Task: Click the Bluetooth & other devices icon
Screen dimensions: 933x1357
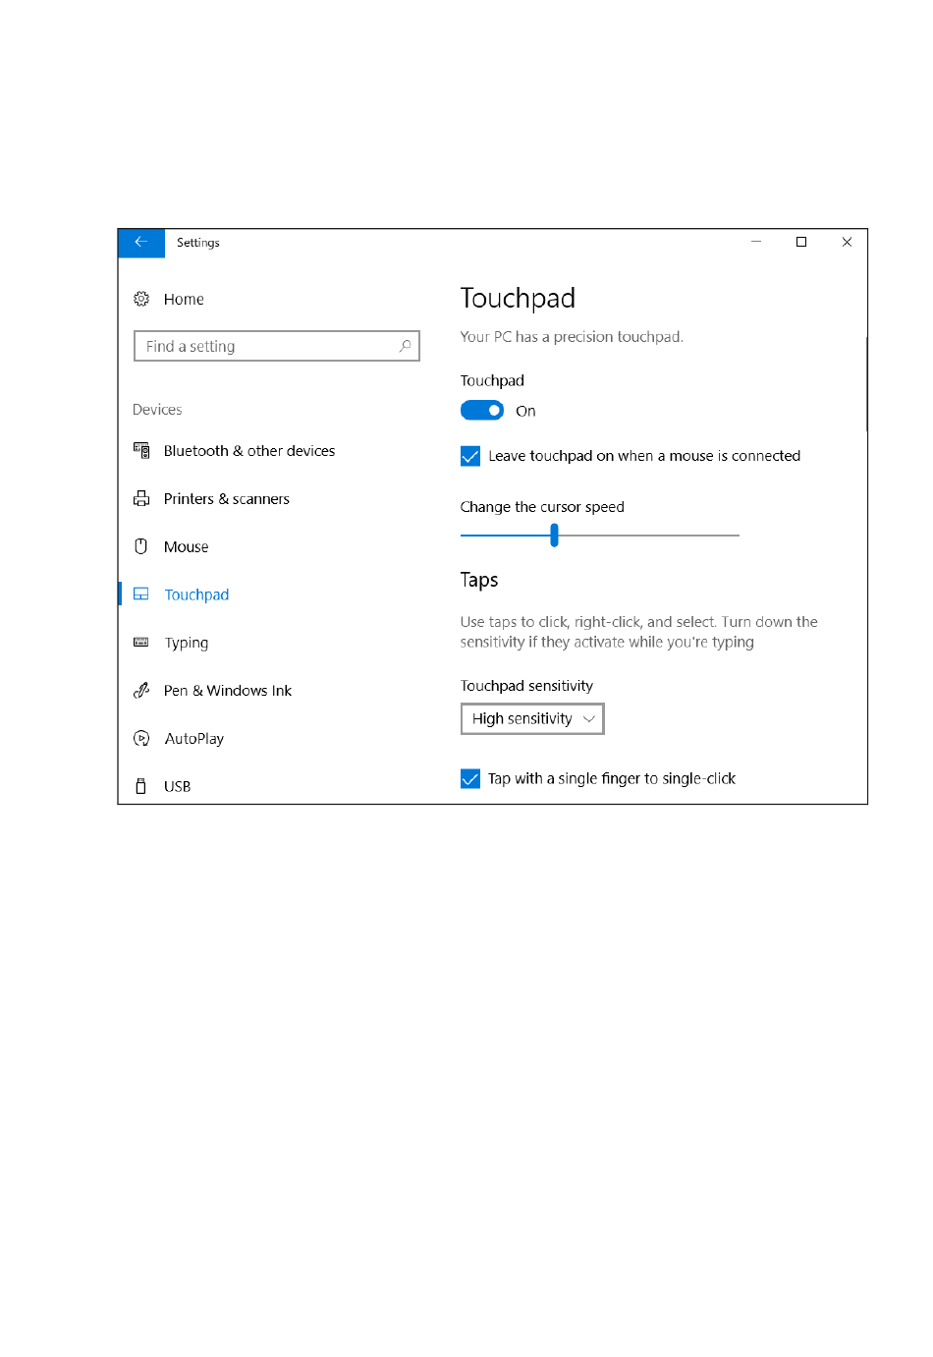Action: point(141,450)
